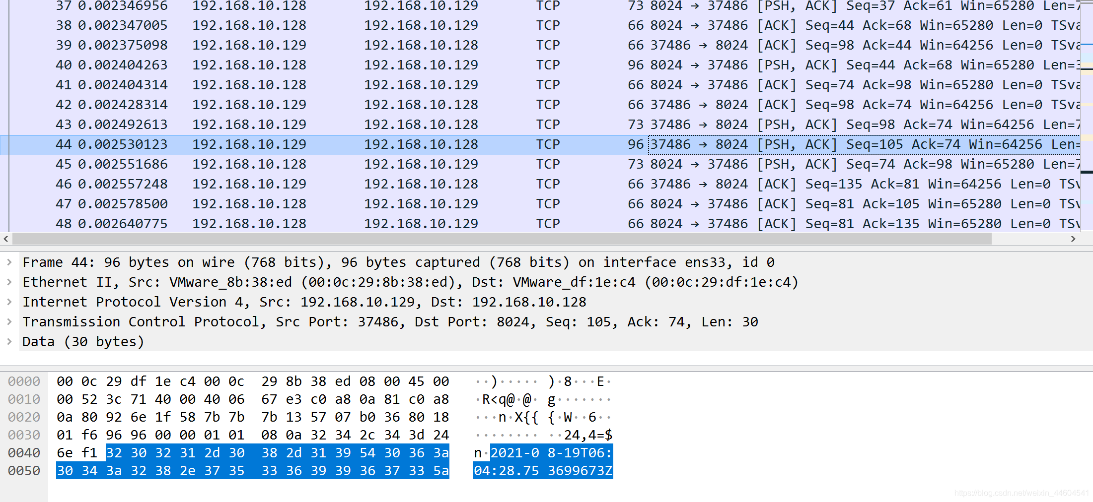Click highlighted hex byte '5a' in row 0050
Screen dimensions: 1093x502
(x=441, y=471)
